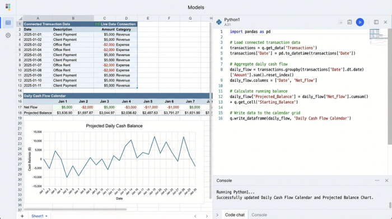Select the Projected Balance row label
Screen dimensions: 392x219
tap(38, 113)
